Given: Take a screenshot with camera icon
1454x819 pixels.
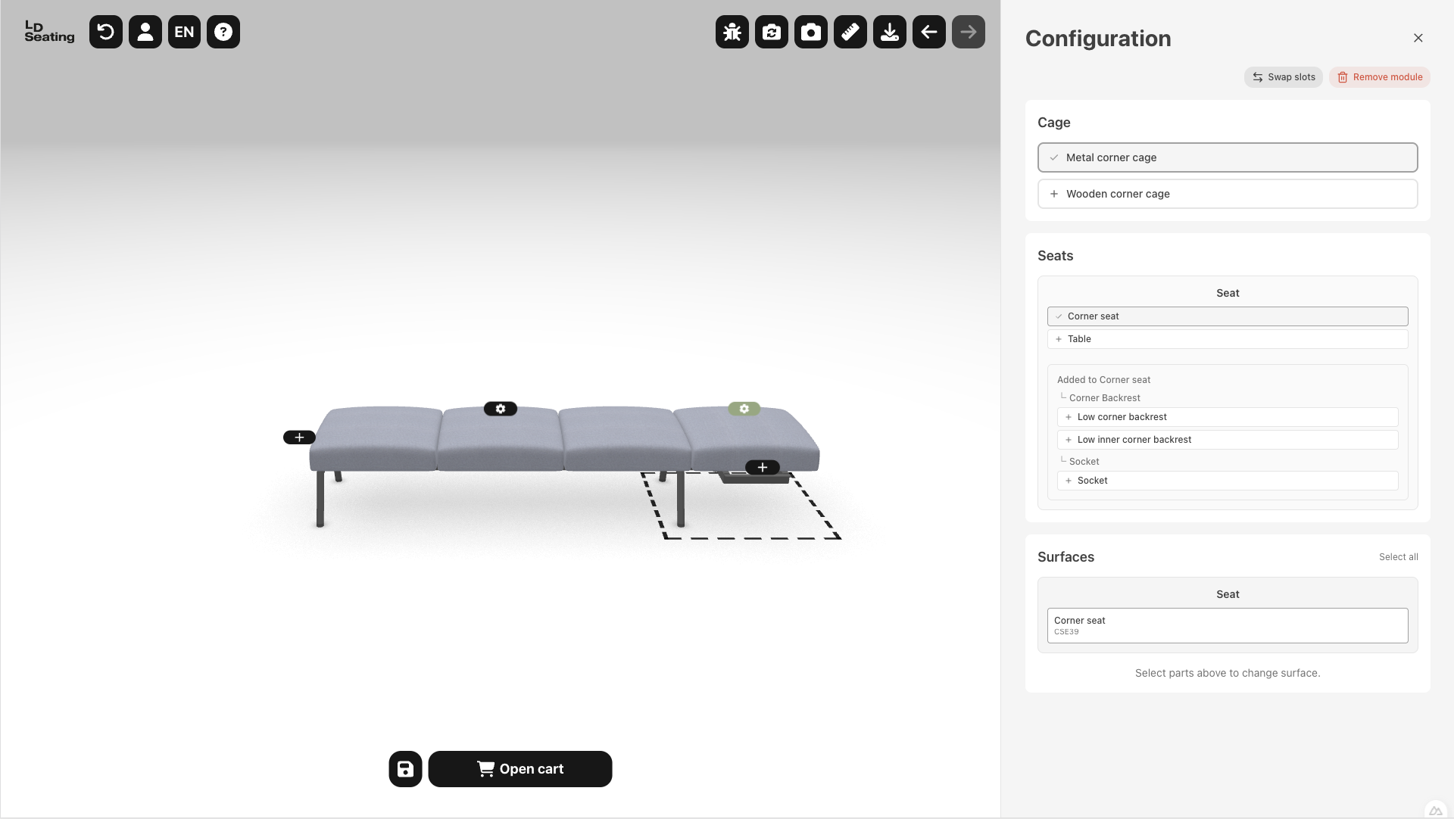Looking at the screenshot, I should tap(811, 32).
